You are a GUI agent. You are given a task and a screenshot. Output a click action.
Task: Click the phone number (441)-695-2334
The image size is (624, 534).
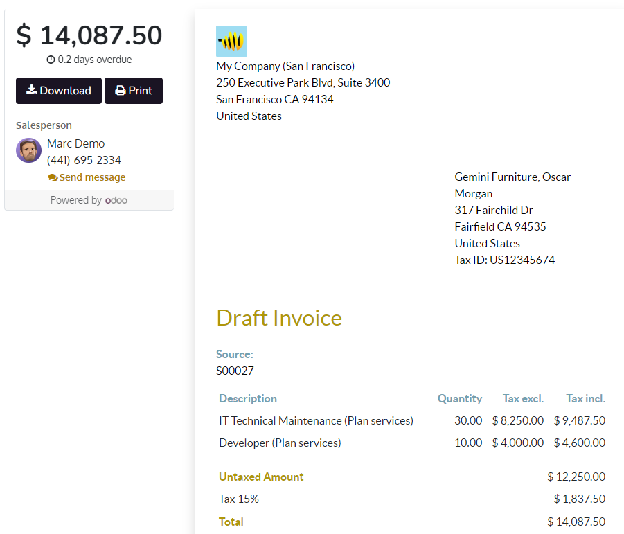(84, 160)
